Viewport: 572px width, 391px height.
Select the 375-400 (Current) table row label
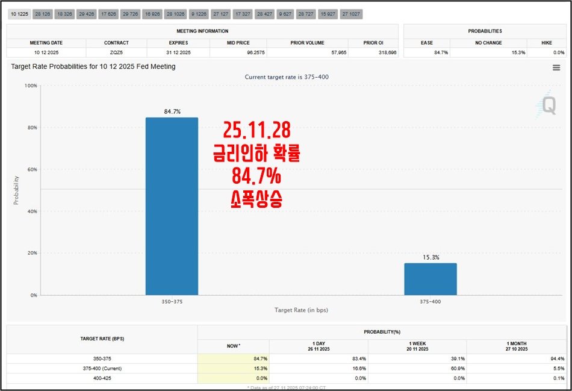[102, 368]
